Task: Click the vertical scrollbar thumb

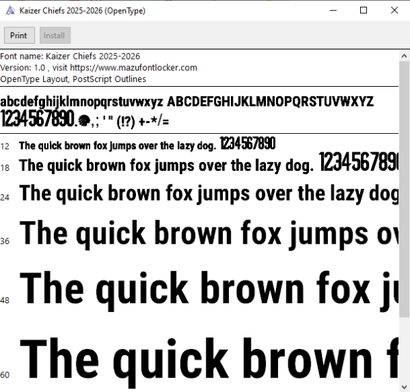Action: (405, 189)
